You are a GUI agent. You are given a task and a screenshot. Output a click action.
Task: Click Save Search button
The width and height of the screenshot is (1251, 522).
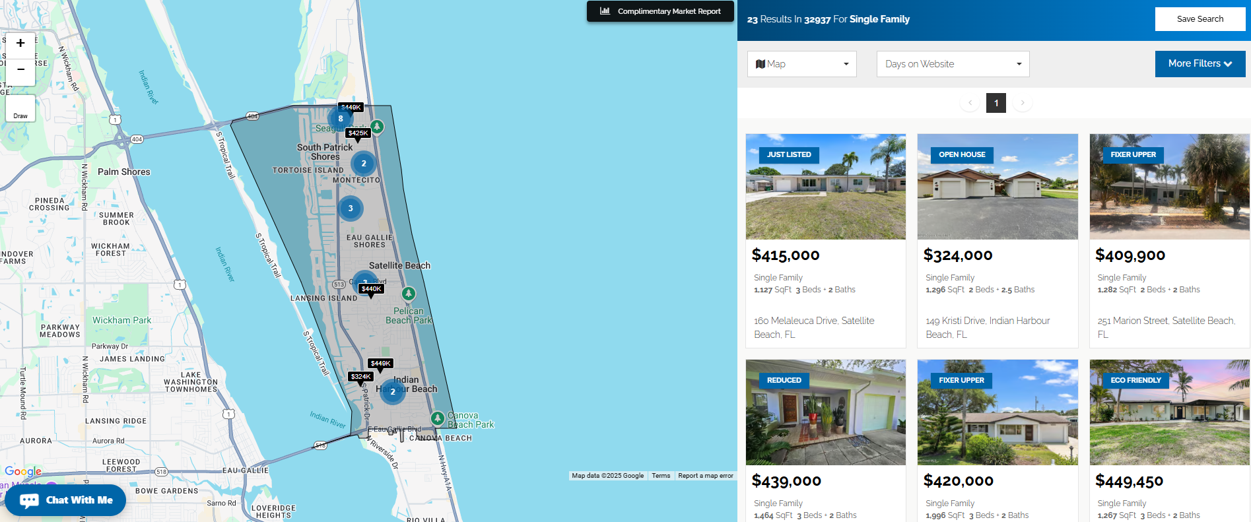1200,19
